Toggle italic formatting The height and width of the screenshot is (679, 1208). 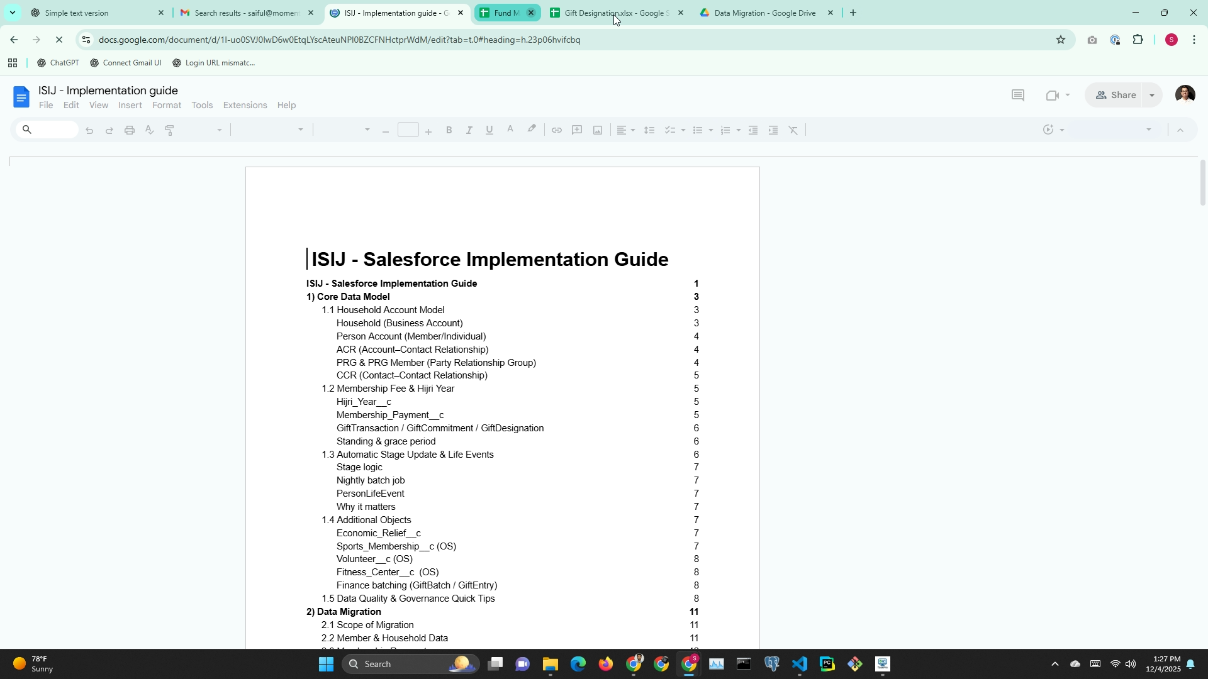469,130
